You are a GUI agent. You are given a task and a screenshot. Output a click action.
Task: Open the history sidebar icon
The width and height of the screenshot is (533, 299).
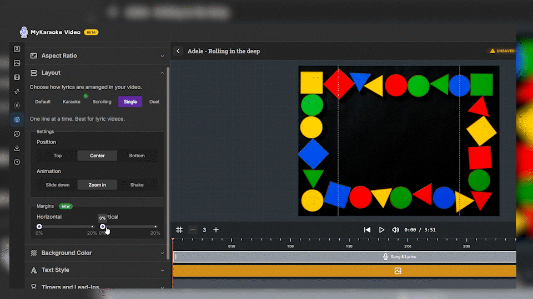[x=17, y=134]
